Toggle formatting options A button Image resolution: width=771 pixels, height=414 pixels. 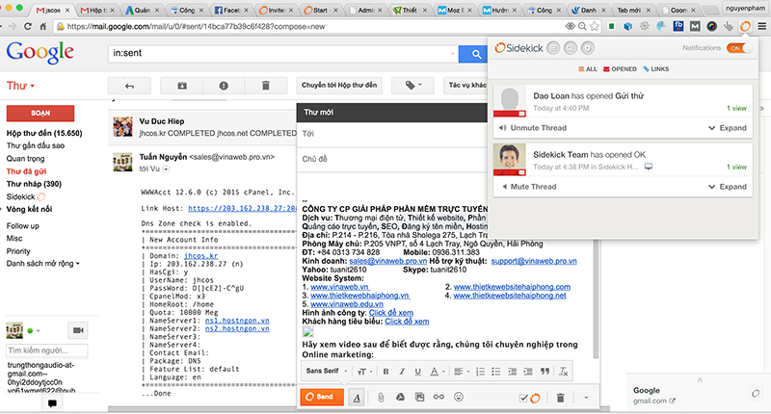(x=357, y=398)
